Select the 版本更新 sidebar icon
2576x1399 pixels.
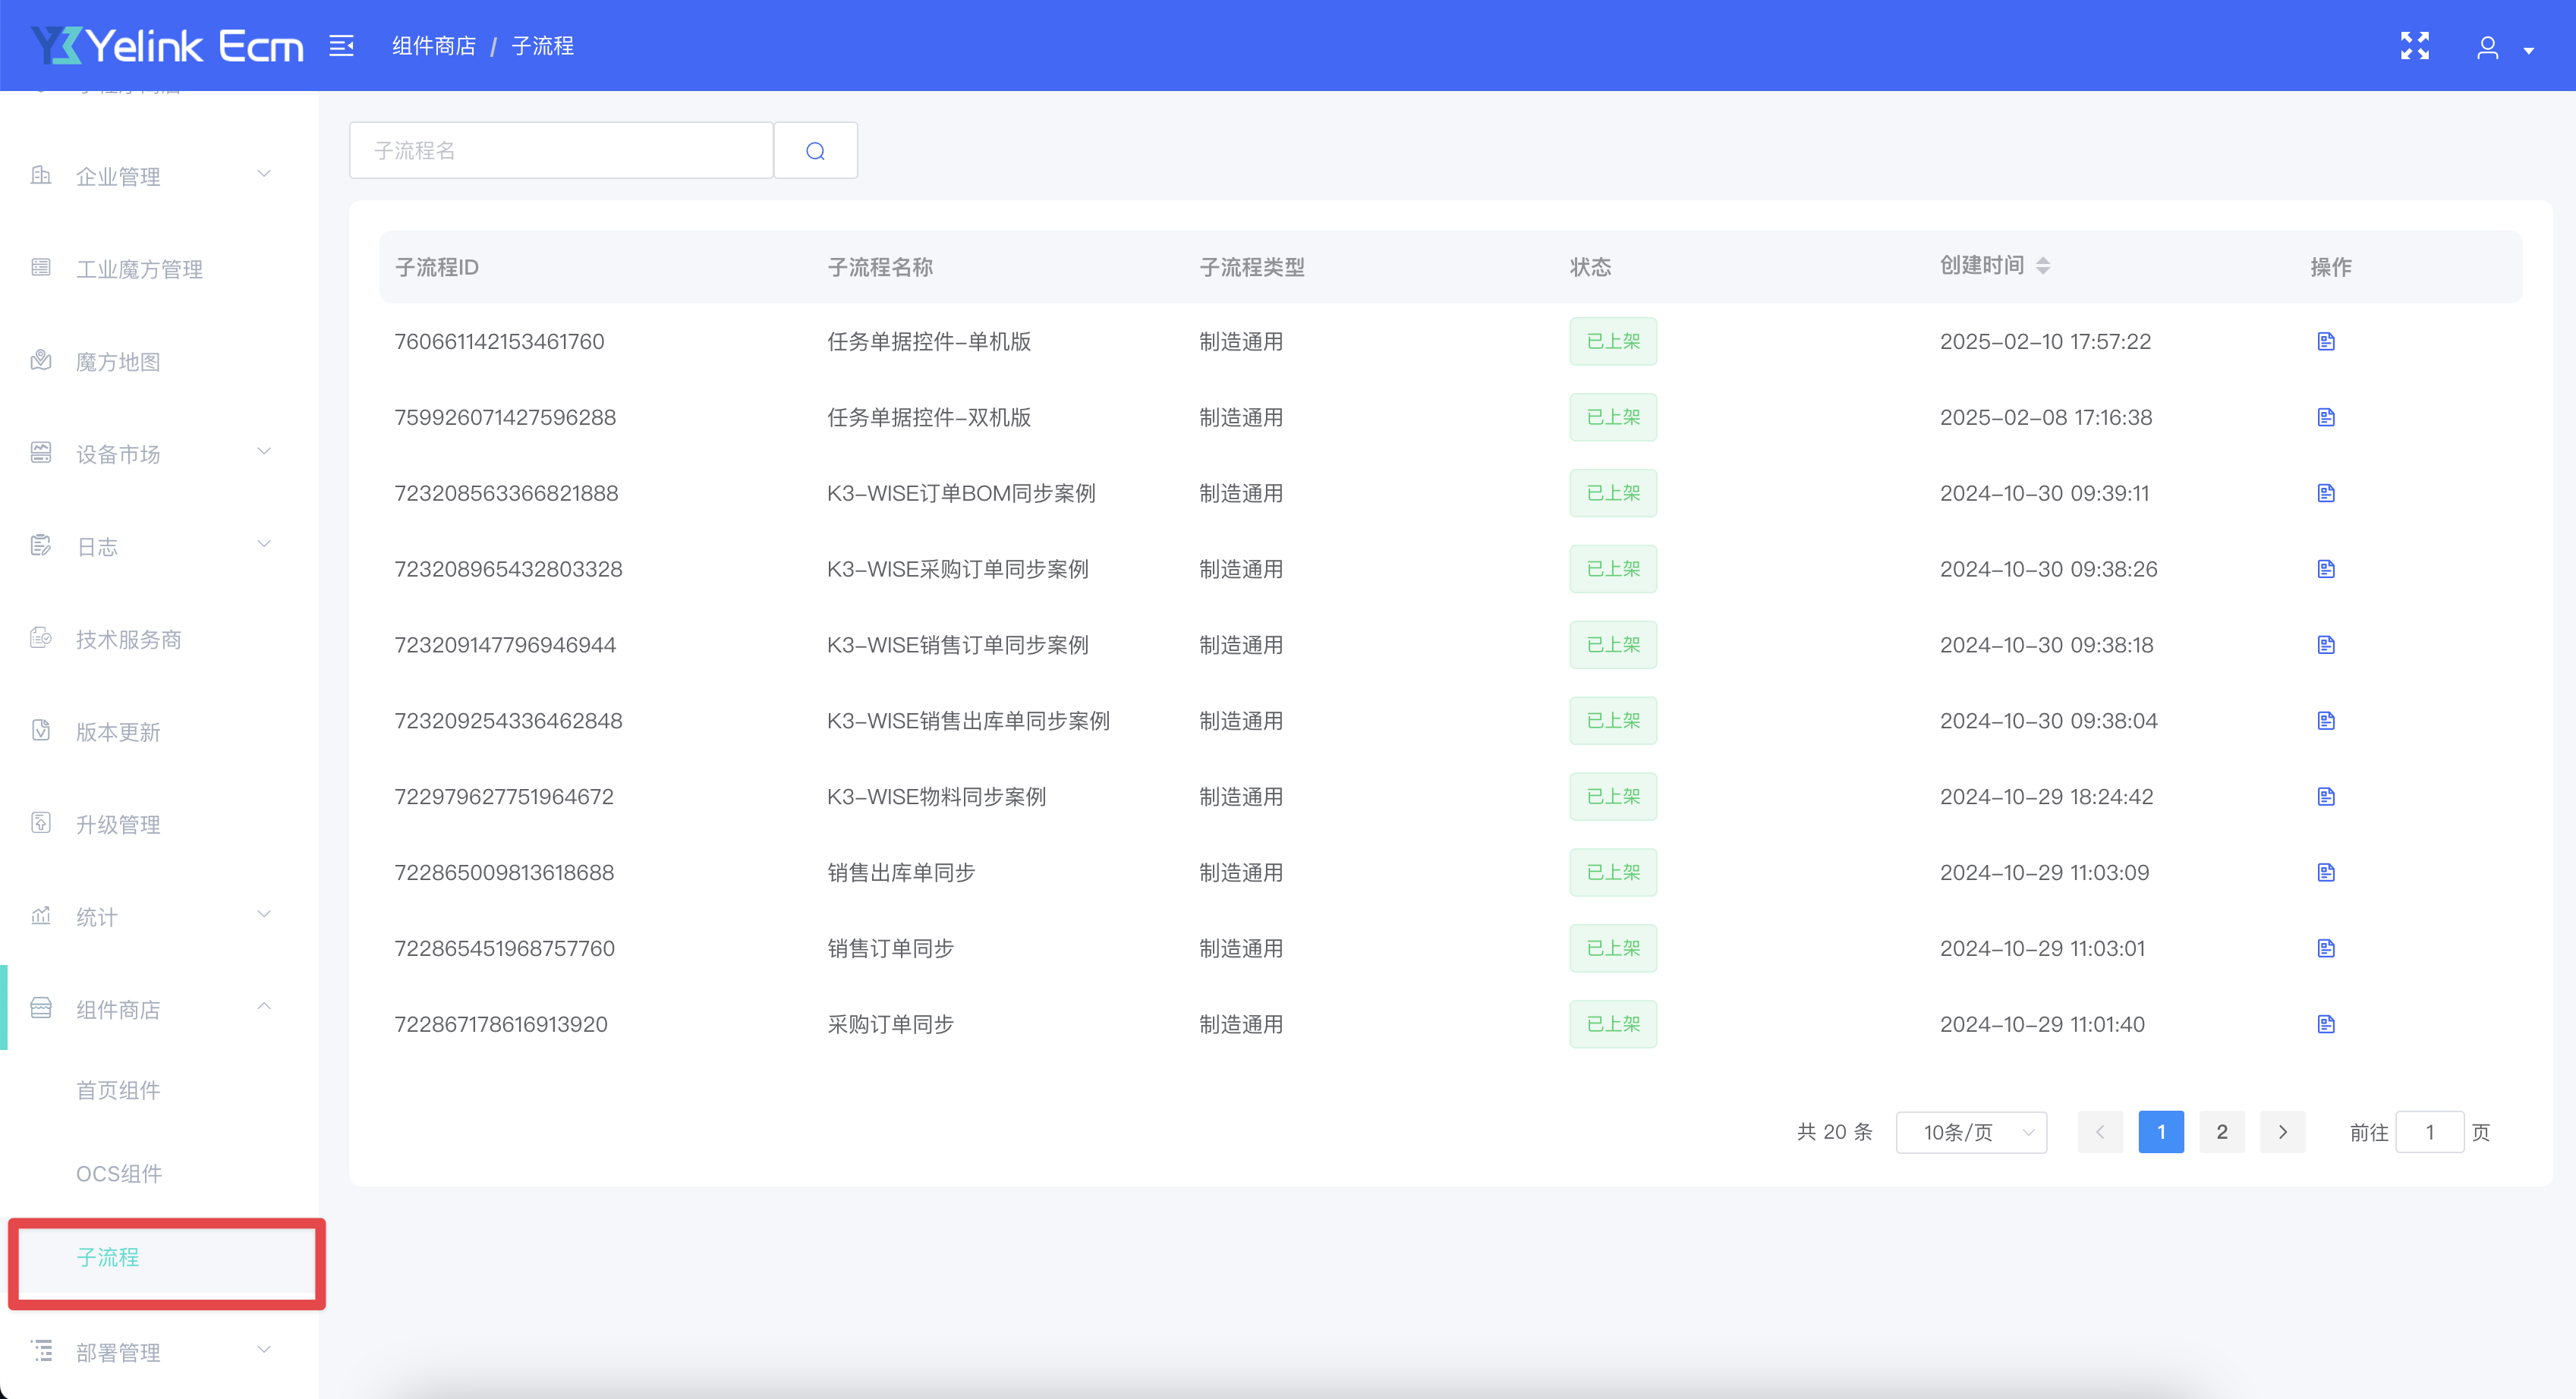[x=40, y=731]
